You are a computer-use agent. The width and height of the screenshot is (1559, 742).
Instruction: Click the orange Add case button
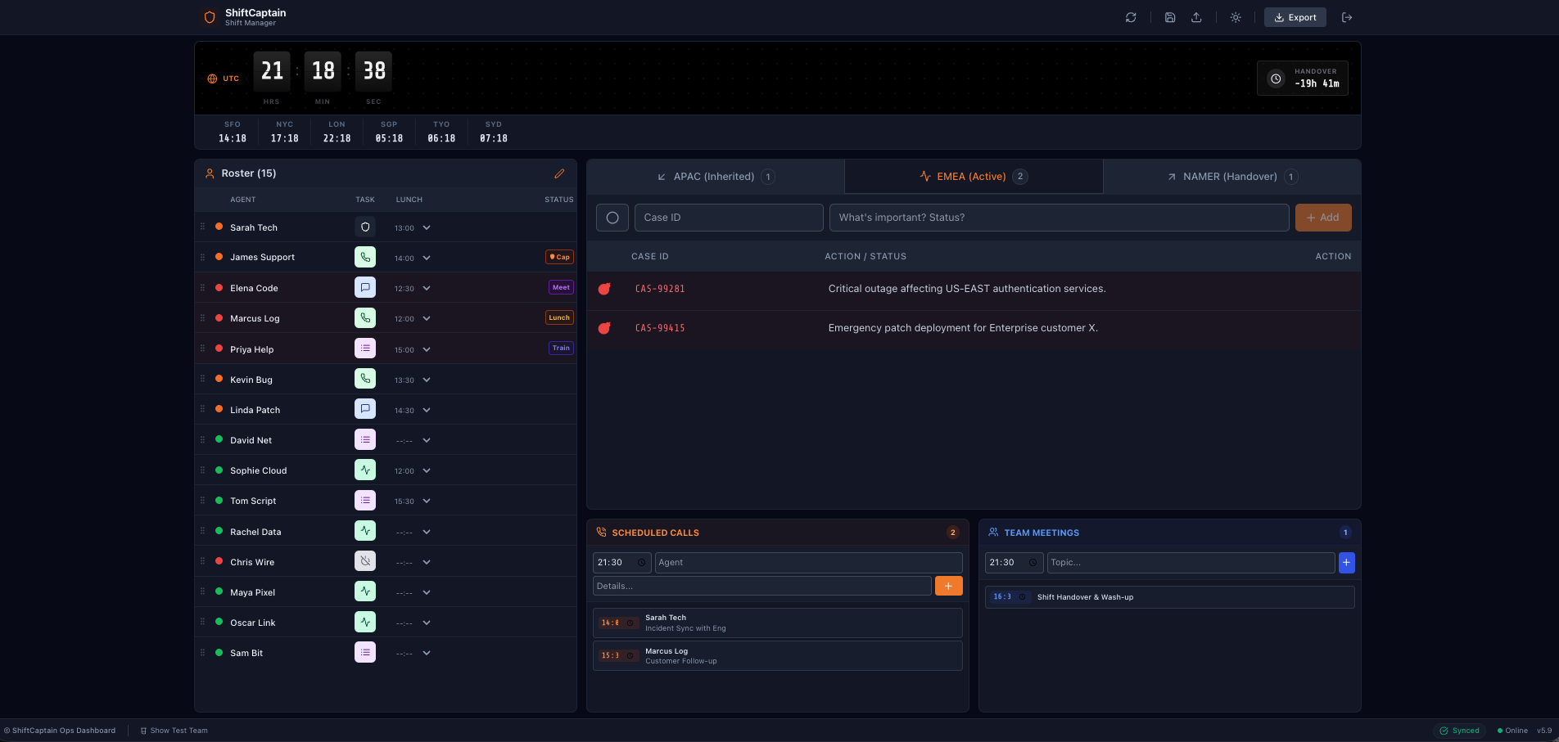tap(1322, 218)
